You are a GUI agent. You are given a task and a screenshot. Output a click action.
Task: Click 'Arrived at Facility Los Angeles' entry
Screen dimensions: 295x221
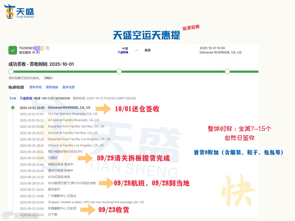point(76,145)
